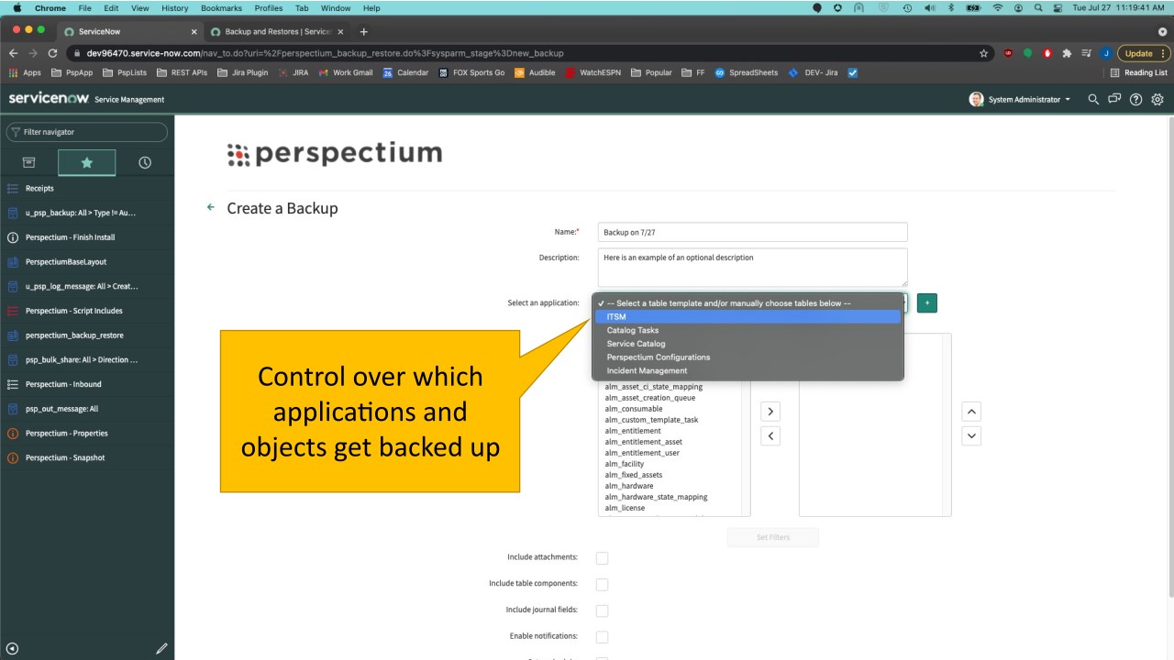Open a new Chrome tab

364,31
